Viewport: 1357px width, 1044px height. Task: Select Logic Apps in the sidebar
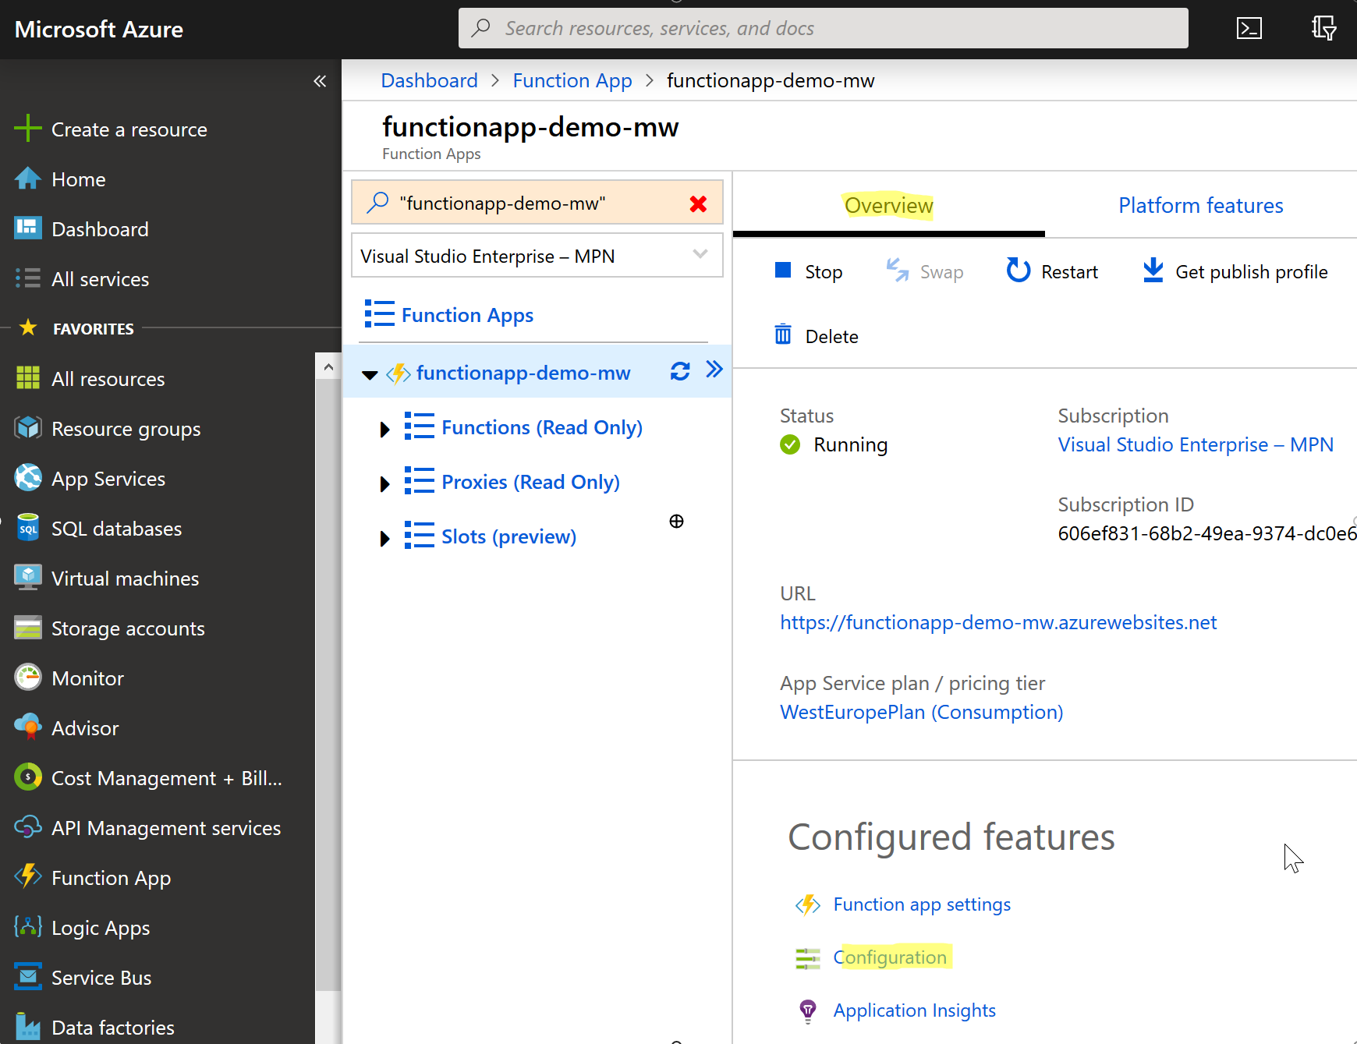click(100, 927)
